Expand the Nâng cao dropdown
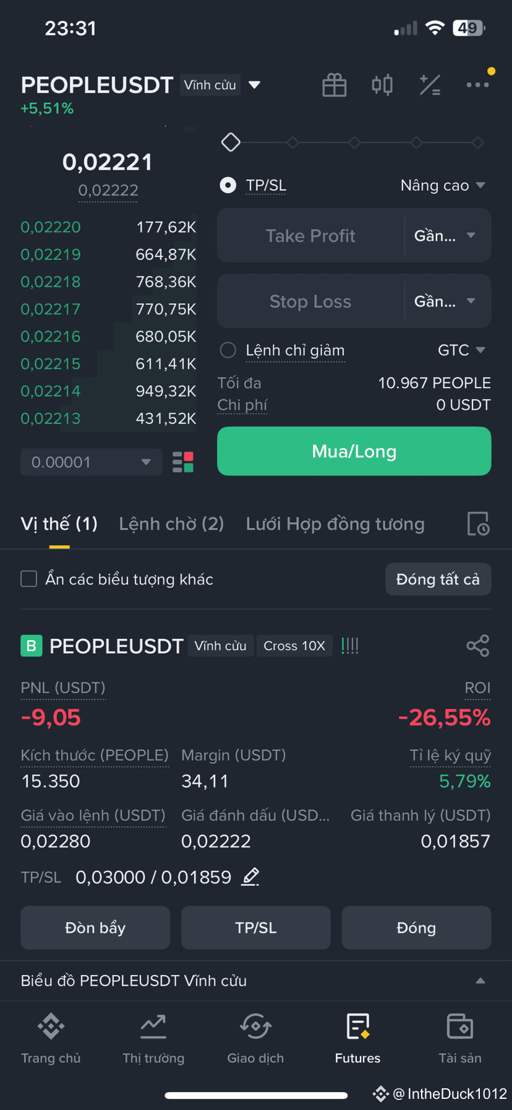 pos(443,185)
